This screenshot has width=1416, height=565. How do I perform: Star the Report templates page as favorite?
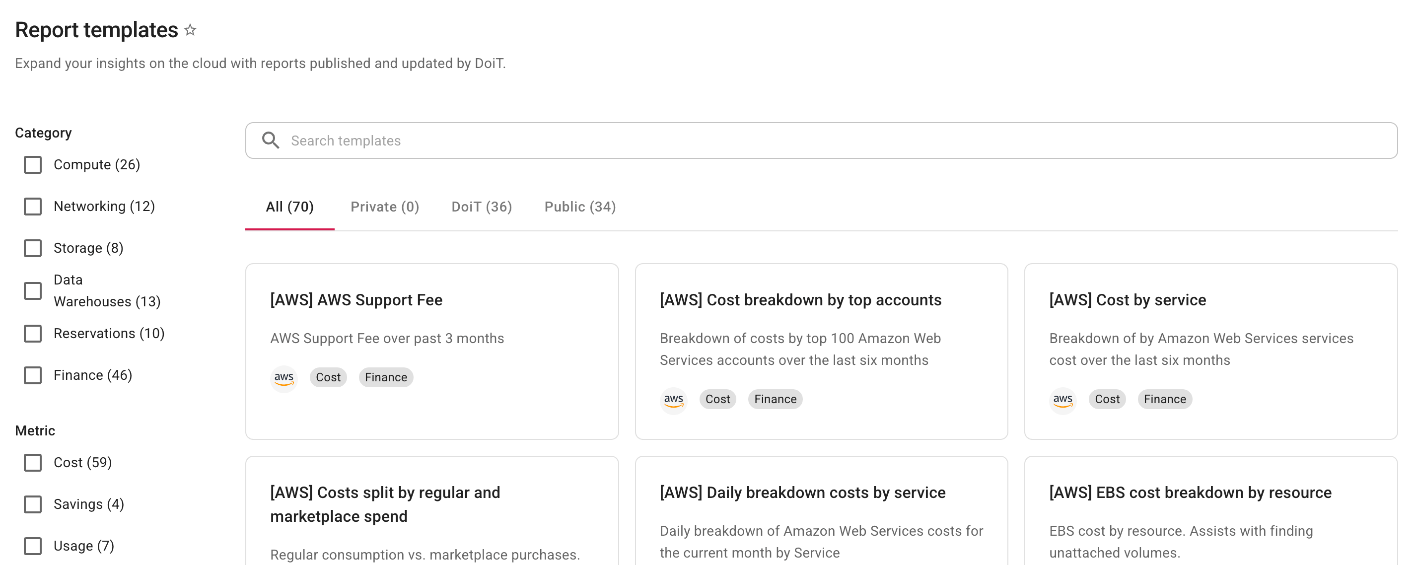[190, 30]
